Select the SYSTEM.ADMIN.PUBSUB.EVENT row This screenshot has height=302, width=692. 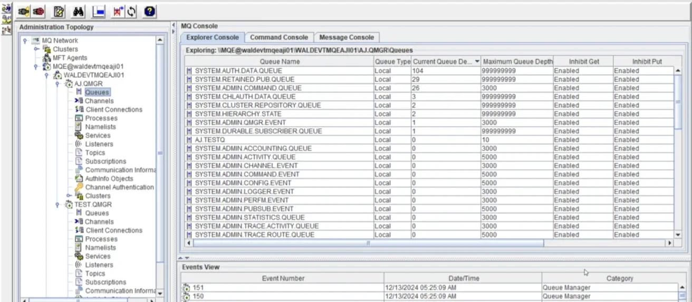click(x=429, y=209)
